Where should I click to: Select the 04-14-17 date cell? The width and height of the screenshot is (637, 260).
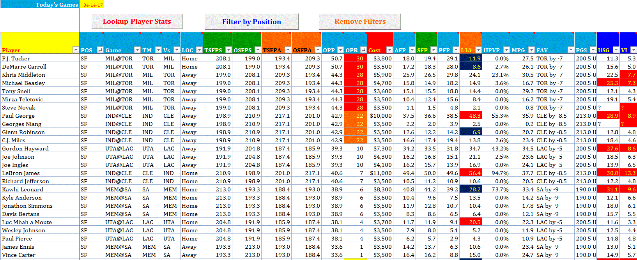point(92,5)
